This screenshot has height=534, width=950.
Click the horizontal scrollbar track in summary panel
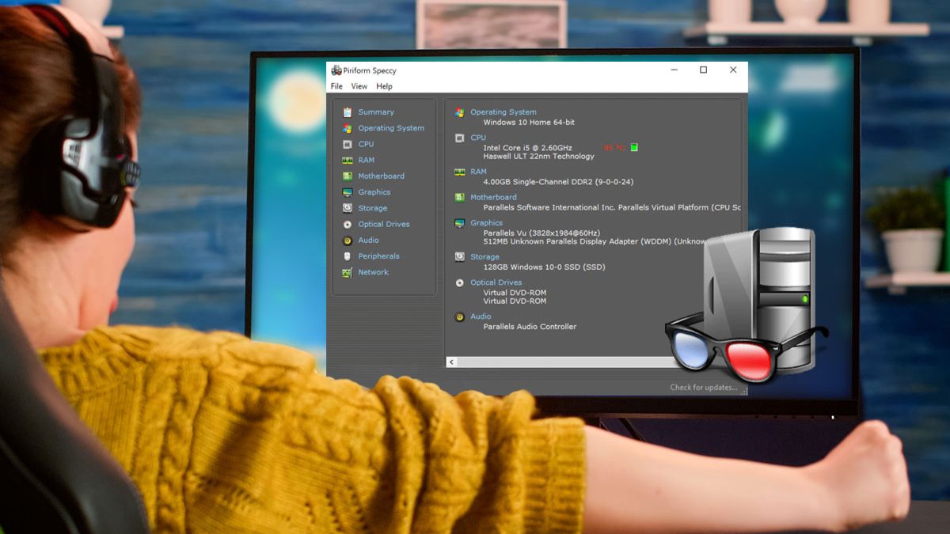(x=566, y=362)
